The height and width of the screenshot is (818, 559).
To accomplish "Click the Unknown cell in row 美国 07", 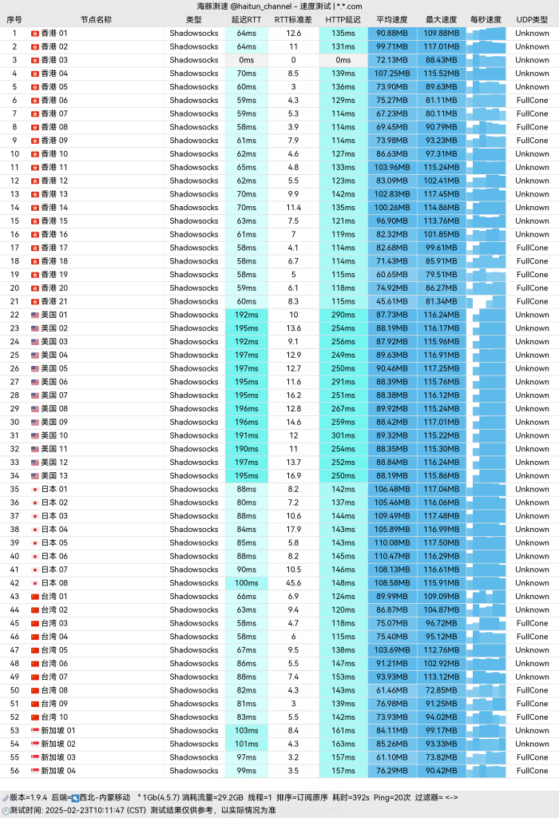I will pyautogui.click(x=533, y=395).
